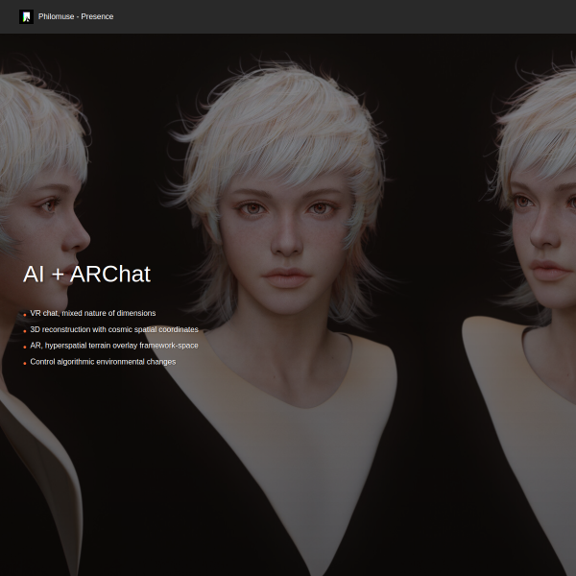576x576 pixels.
Task: Click the orange bullet beside AR hyperspatial terrain
Action: click(x=25, y=347)
